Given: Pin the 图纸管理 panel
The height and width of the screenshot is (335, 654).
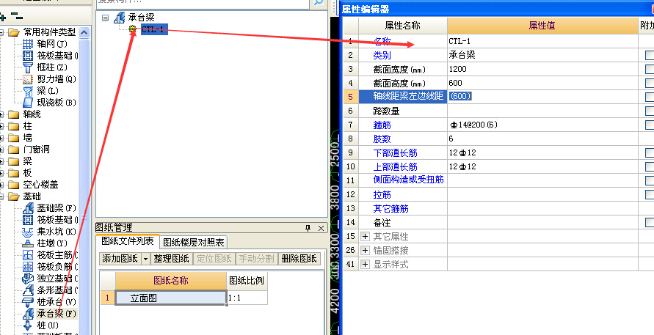Looking at the screenshot, I should (x=308, y=228).
